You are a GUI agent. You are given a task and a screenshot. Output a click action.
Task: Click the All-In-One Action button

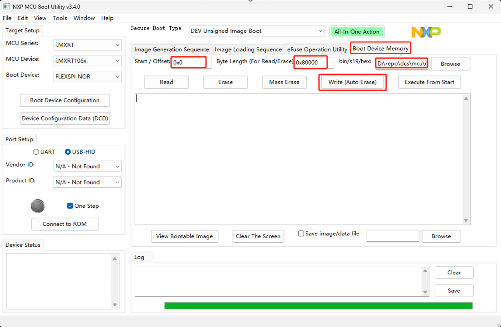[x=357, y=32]
